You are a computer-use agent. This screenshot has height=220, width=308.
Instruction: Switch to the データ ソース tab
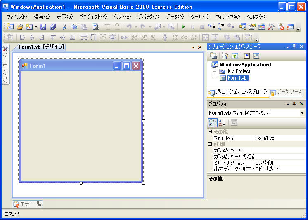[x=286, y=92]
